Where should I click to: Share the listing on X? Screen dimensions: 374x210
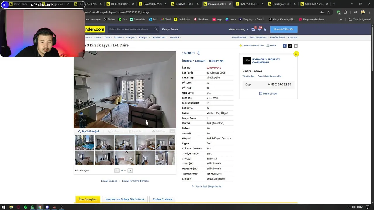tap(290, 46)
